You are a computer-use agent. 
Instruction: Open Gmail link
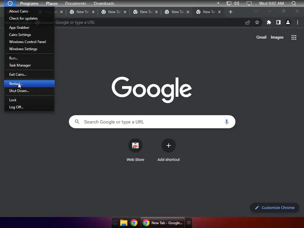pyautogui.click(x=261, y=37)
